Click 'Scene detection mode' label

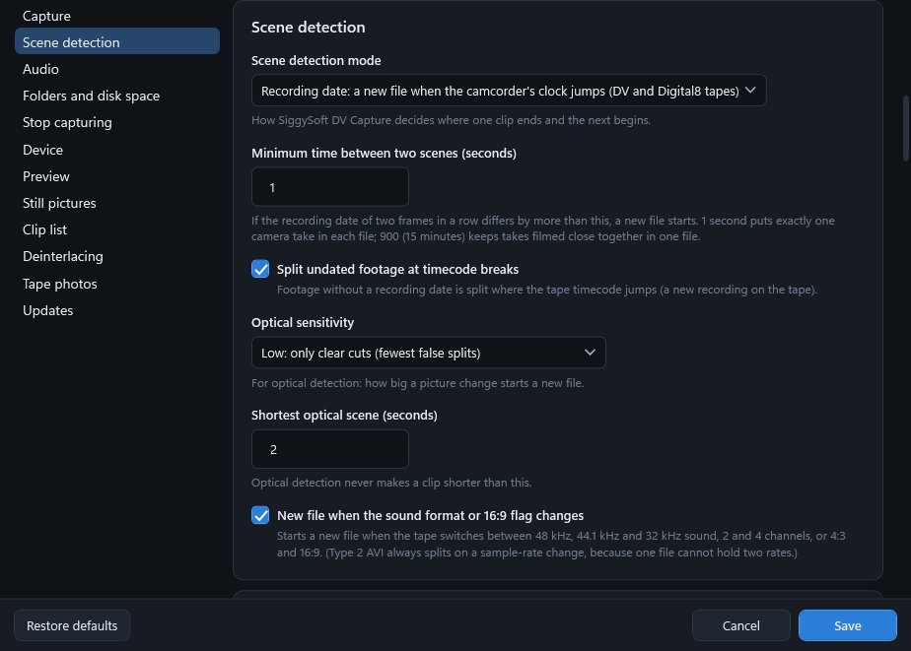point(316,60)
